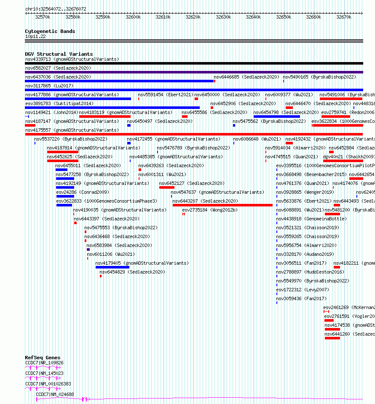The height and width of the screenshot is (404, 375).
Task: Open nsv6437036 Sedlazeck2020 variant label
Action: tap(58, 77)
